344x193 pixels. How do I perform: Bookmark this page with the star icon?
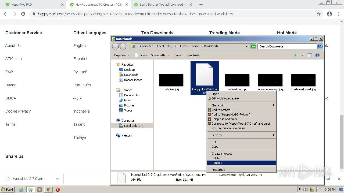click(x=319, y=14)
